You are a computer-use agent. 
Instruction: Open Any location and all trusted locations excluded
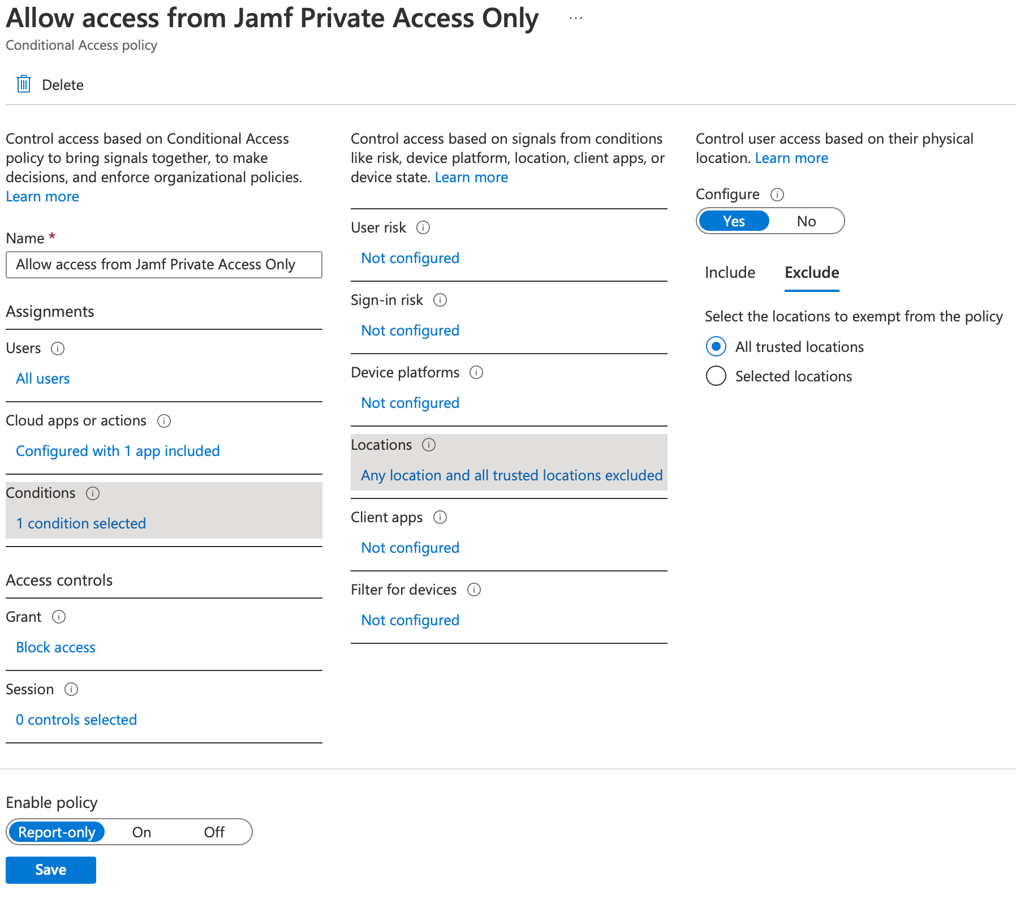click(512, 475)
